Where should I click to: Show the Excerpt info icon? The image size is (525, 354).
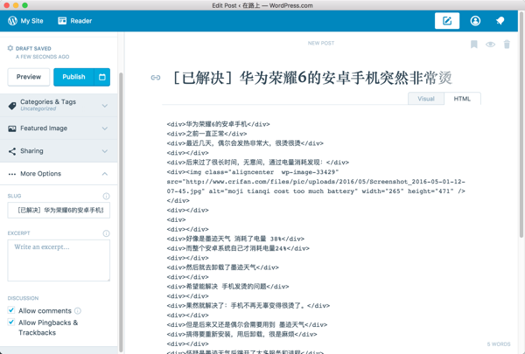106,233
